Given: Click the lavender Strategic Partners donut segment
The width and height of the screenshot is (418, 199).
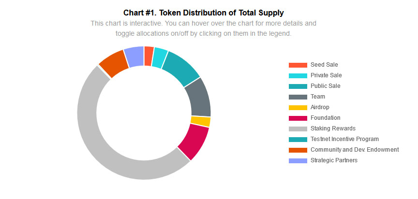Looking at the screenshot, I should pyautogui.click(x=134, y=57).
